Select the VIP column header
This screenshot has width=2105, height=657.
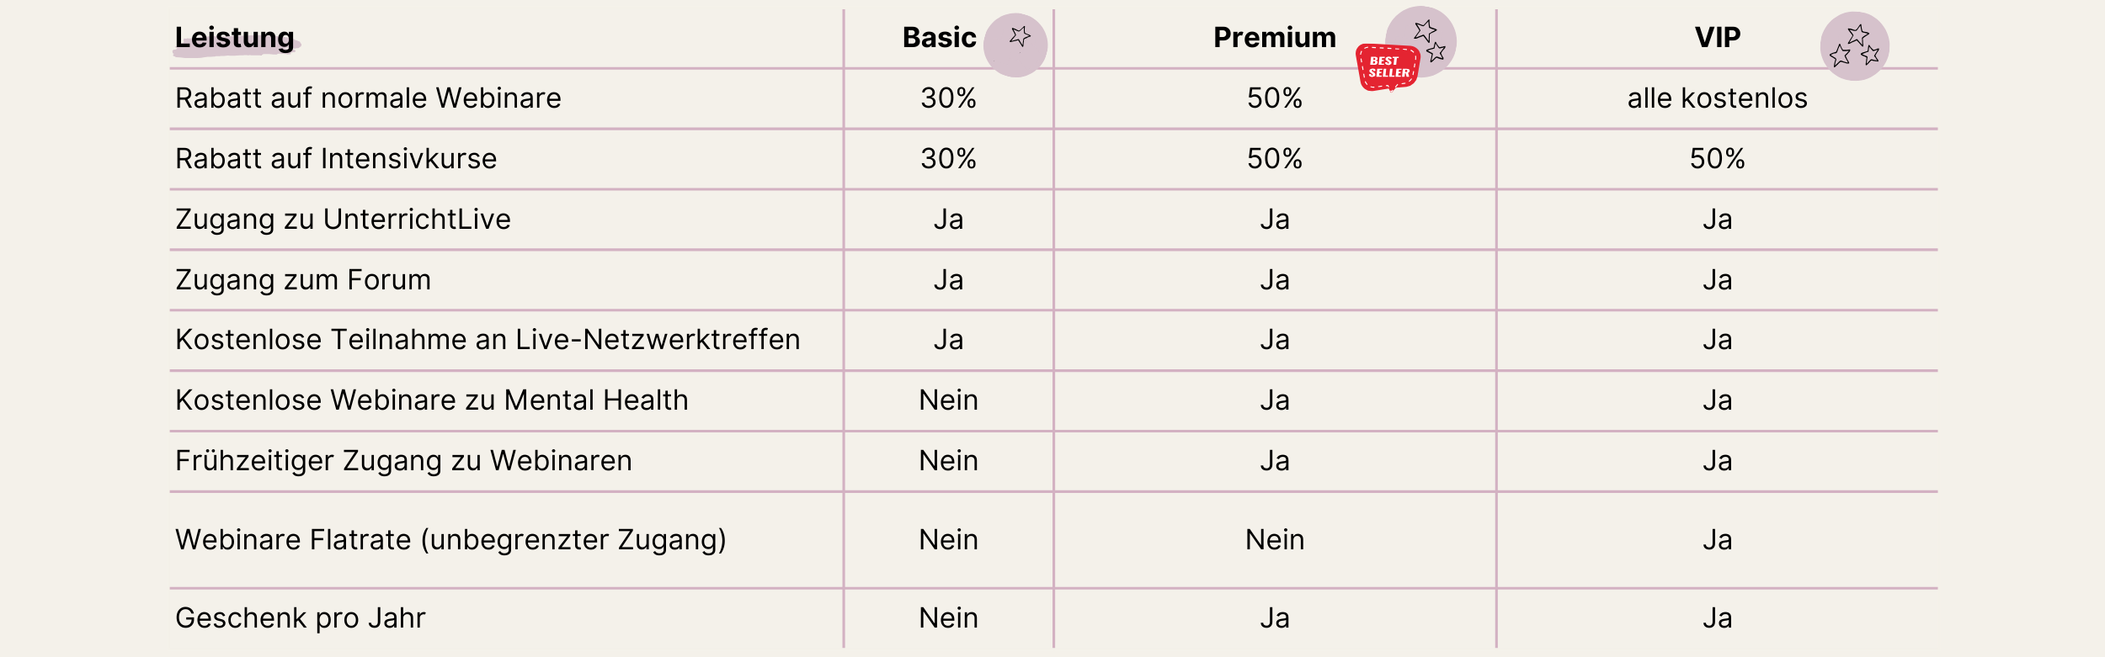tap(1718, 38)
